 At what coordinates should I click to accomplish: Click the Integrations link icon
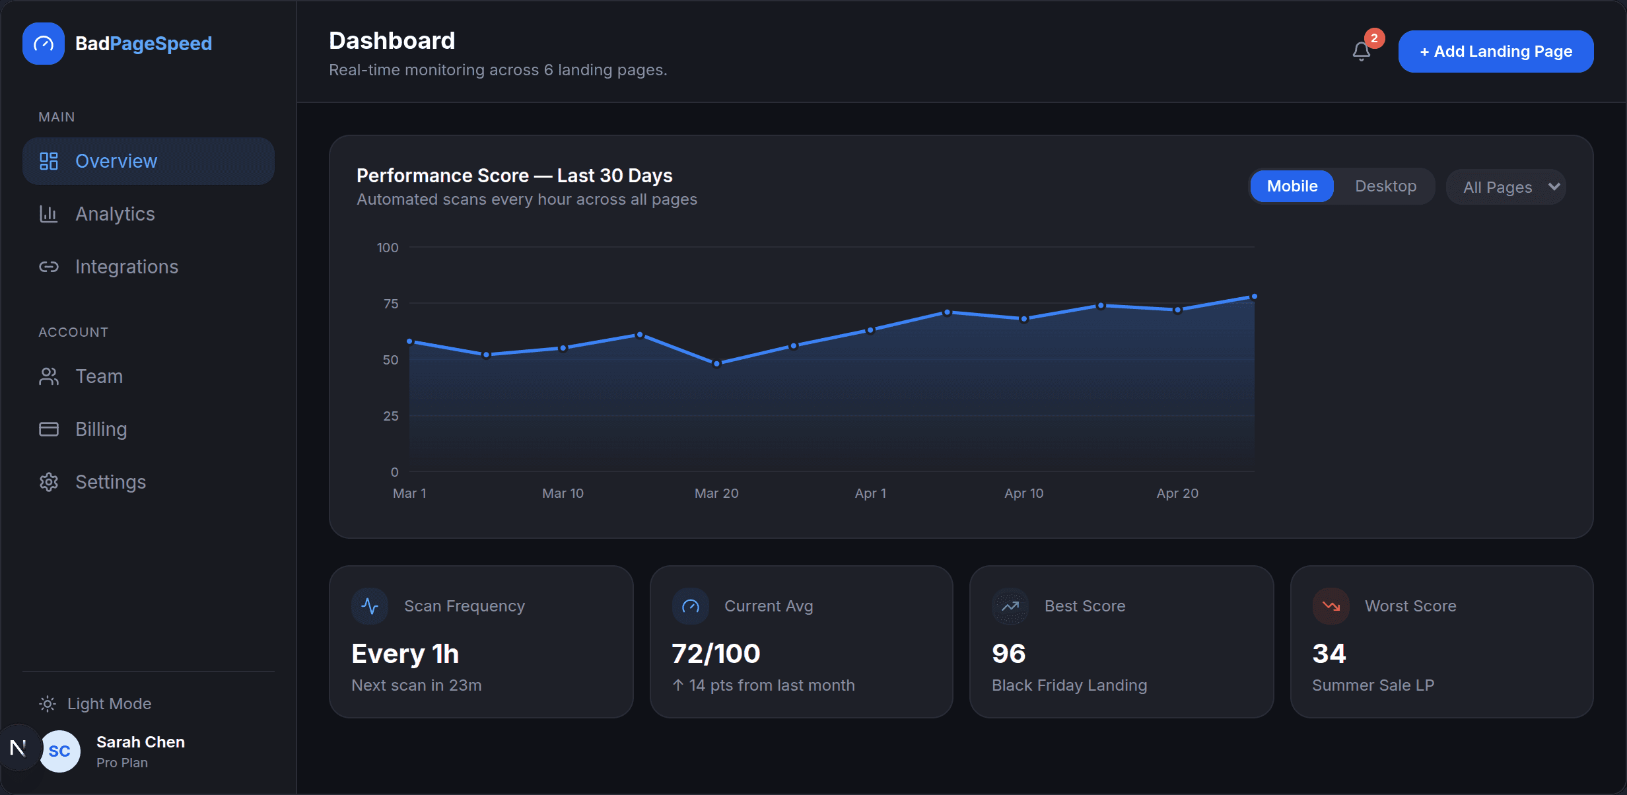tap(49, 267)
